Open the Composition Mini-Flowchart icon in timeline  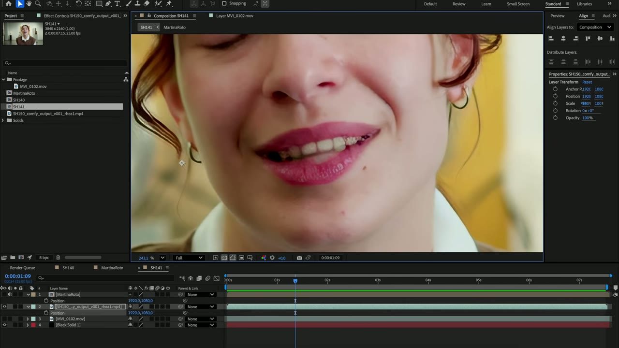(x=182, y=278)
